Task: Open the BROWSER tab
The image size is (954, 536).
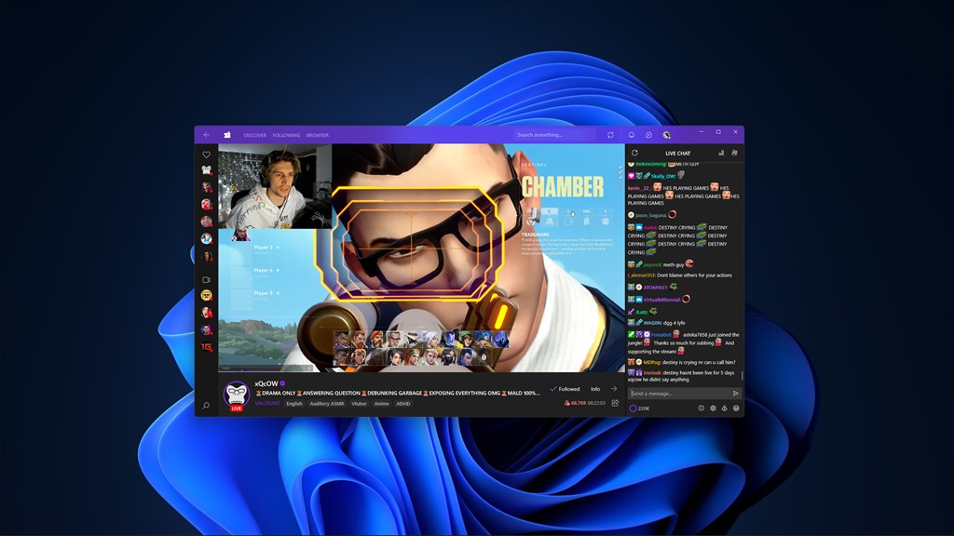Action: 317,135
